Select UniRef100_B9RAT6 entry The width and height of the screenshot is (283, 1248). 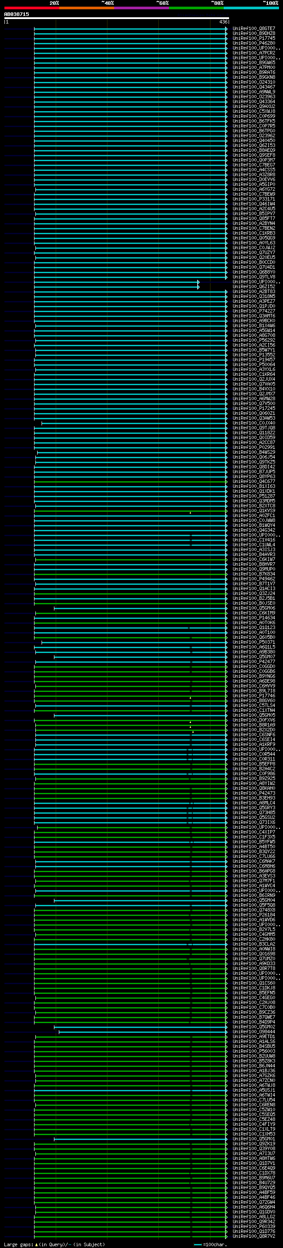click(x=253, y=73)
